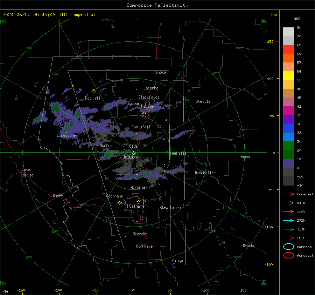The height and width of the screenshot is (295, 315).
Task: Click the Didsbury city label
Action: (x=132, y=157)
